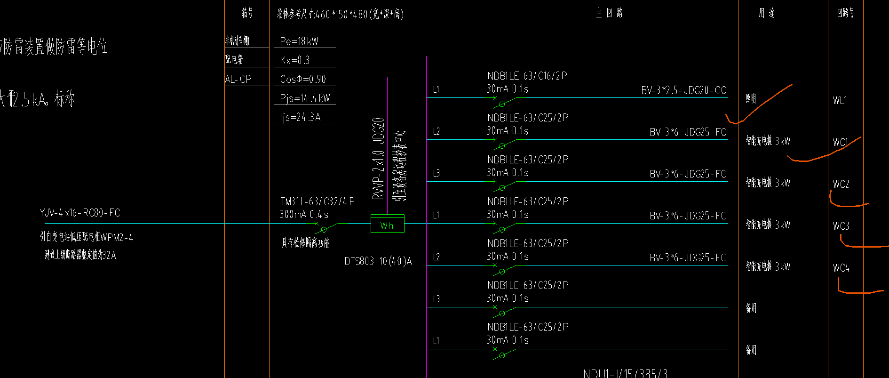
Task: Click the 用途 column header
Action: pos(767,13)
